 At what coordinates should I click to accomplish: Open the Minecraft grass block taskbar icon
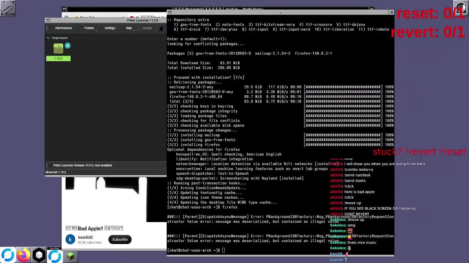[70, 256]
